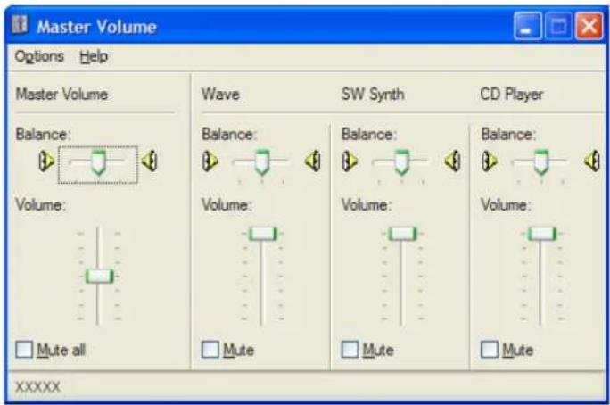Click the Master Volume channel heading in panel

coord(62,95)
